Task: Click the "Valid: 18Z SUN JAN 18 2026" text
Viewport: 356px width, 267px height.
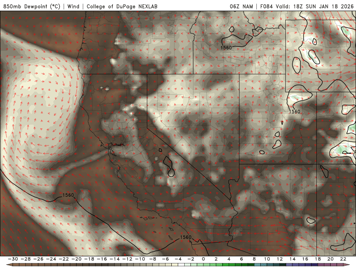Action: coord(315,6)
